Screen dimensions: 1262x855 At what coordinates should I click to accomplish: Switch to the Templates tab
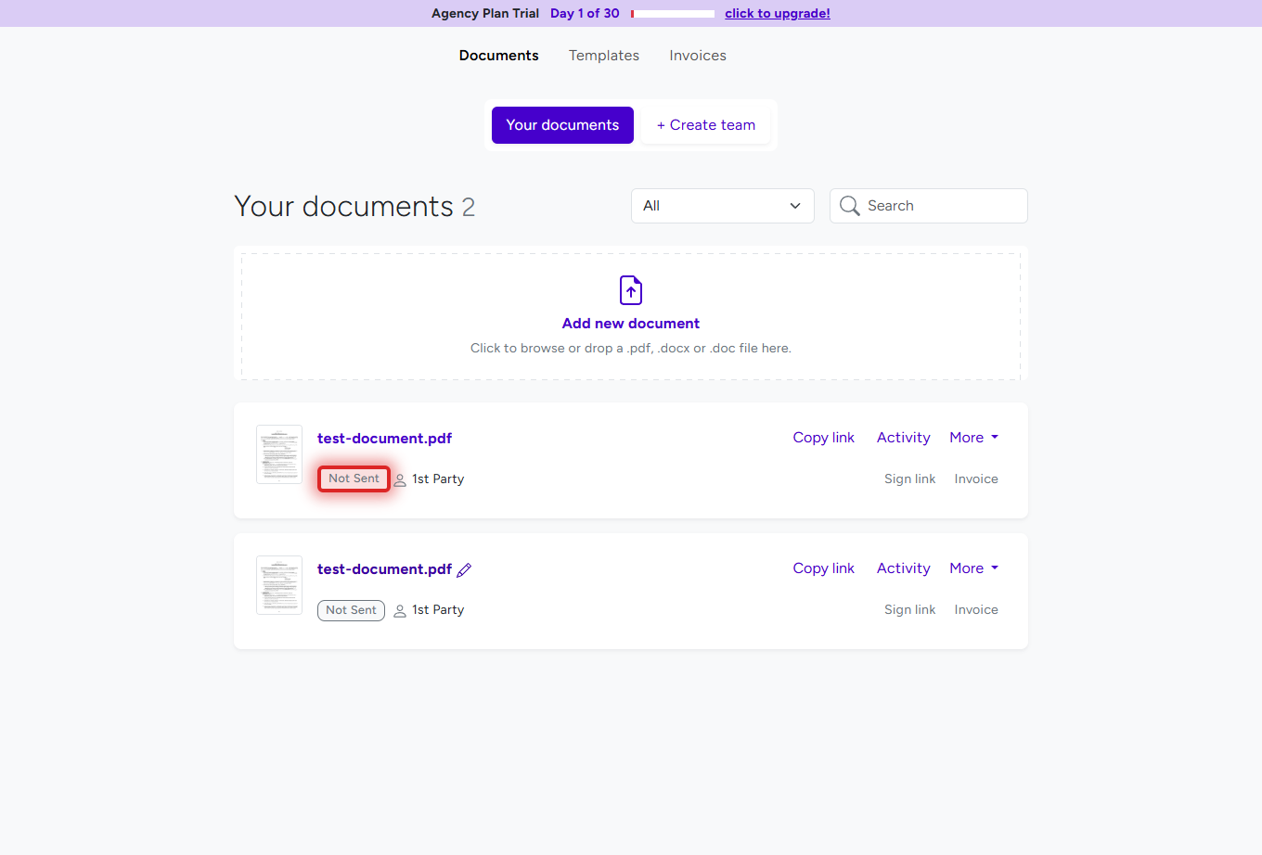[x=603, y=56]
